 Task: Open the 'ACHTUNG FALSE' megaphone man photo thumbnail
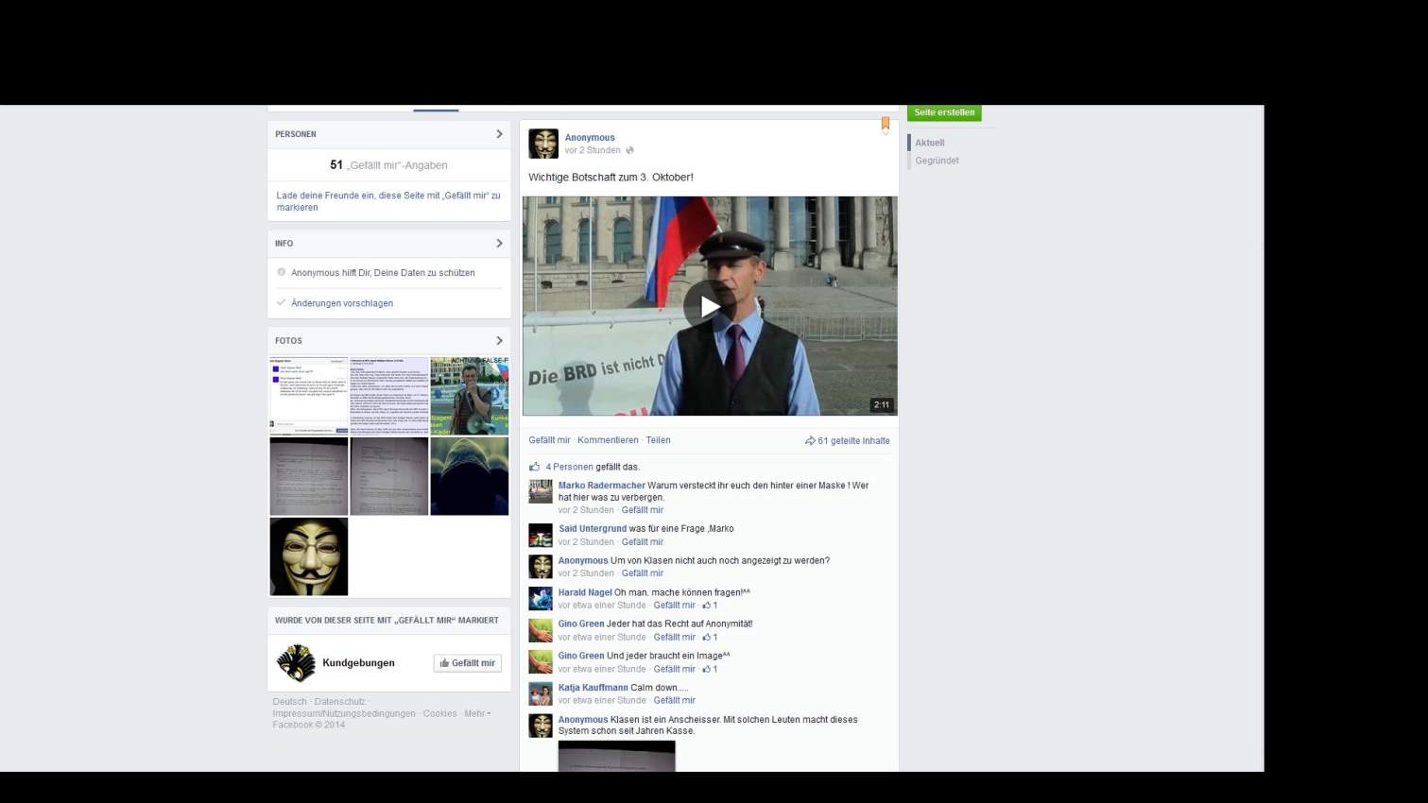coord(470,396)
